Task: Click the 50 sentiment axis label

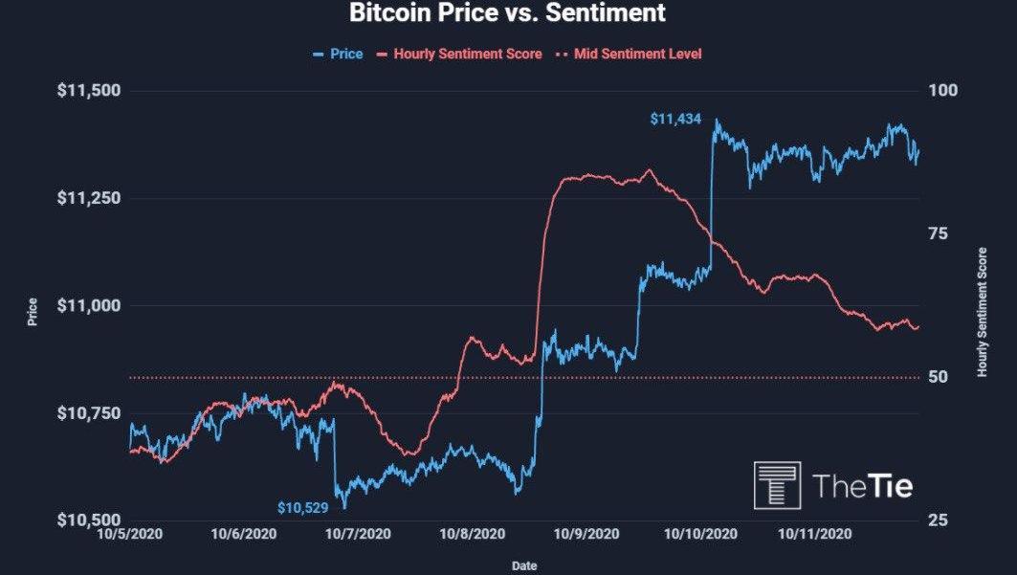Action: coord(938,377)
